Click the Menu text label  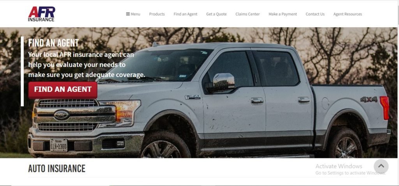pyautogui.click(x=135, y=14)
